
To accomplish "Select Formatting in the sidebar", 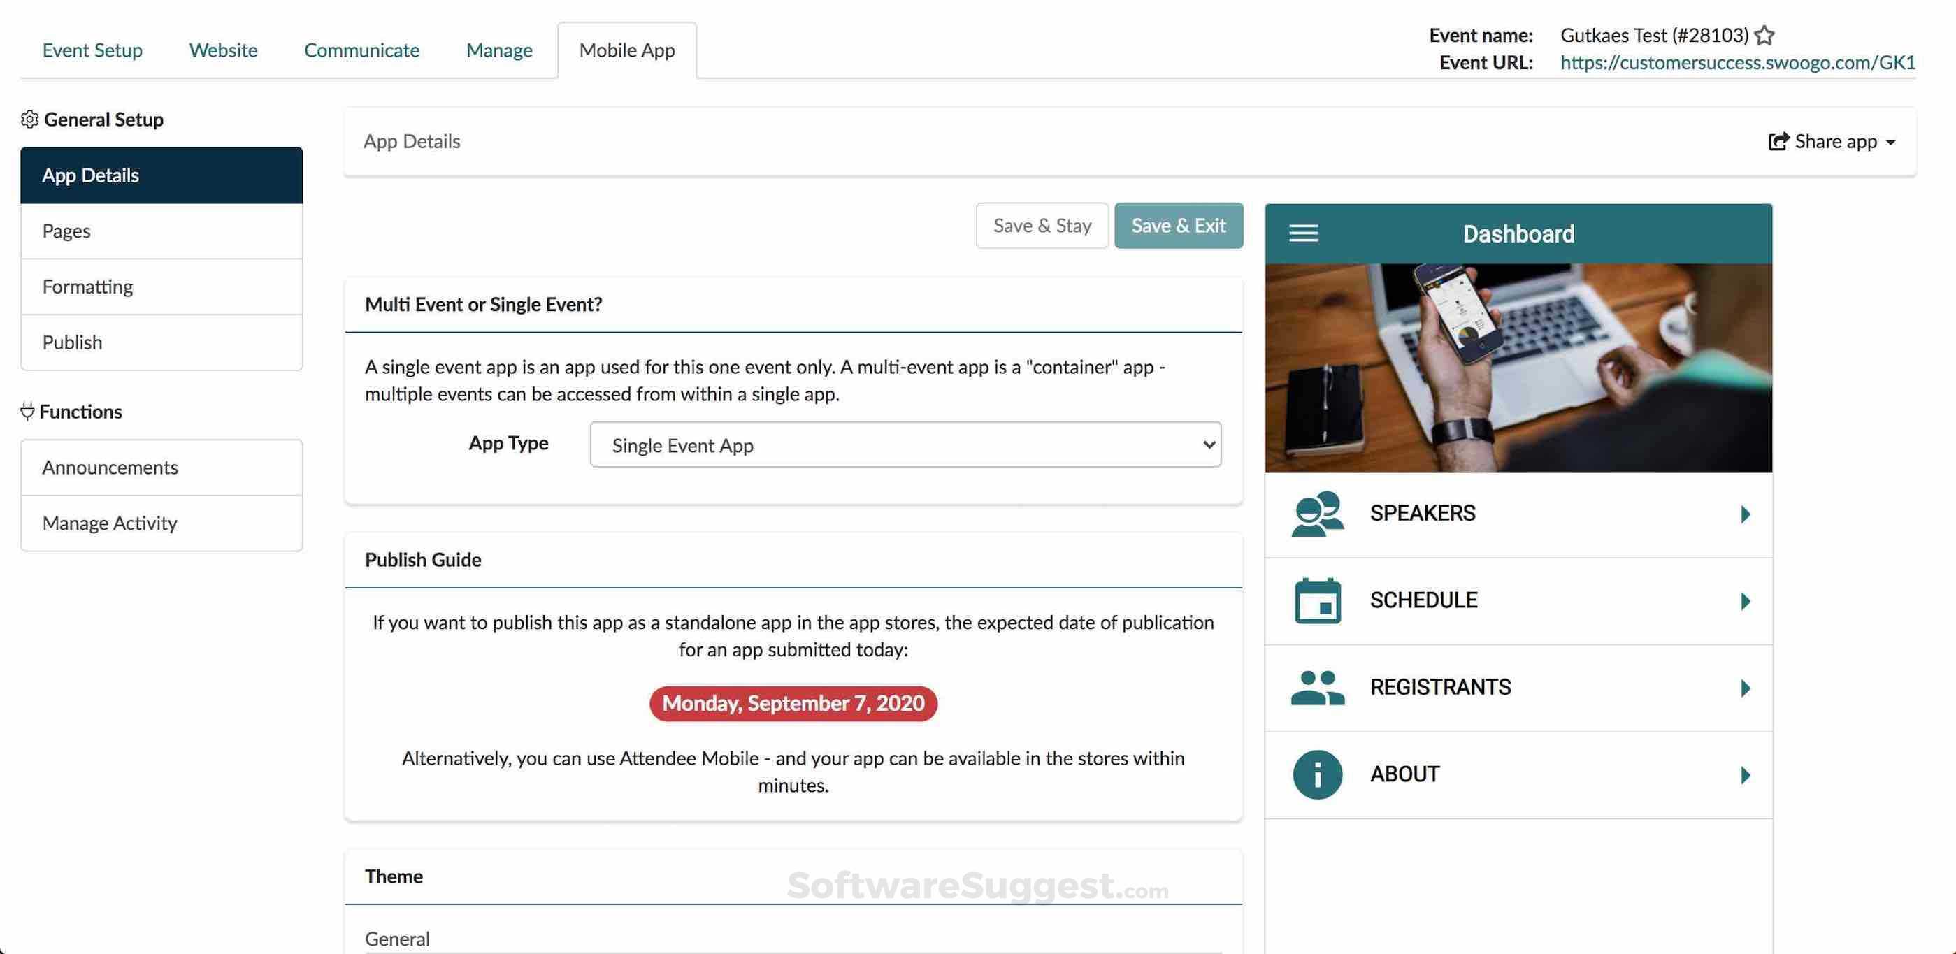I will tap(87, 286).
